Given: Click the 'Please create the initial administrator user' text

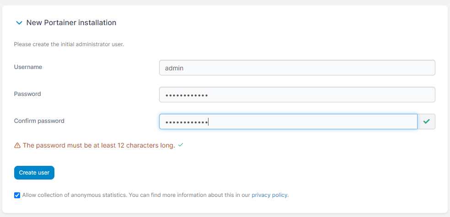Looking at the screenshot, I should pos(69,45).
